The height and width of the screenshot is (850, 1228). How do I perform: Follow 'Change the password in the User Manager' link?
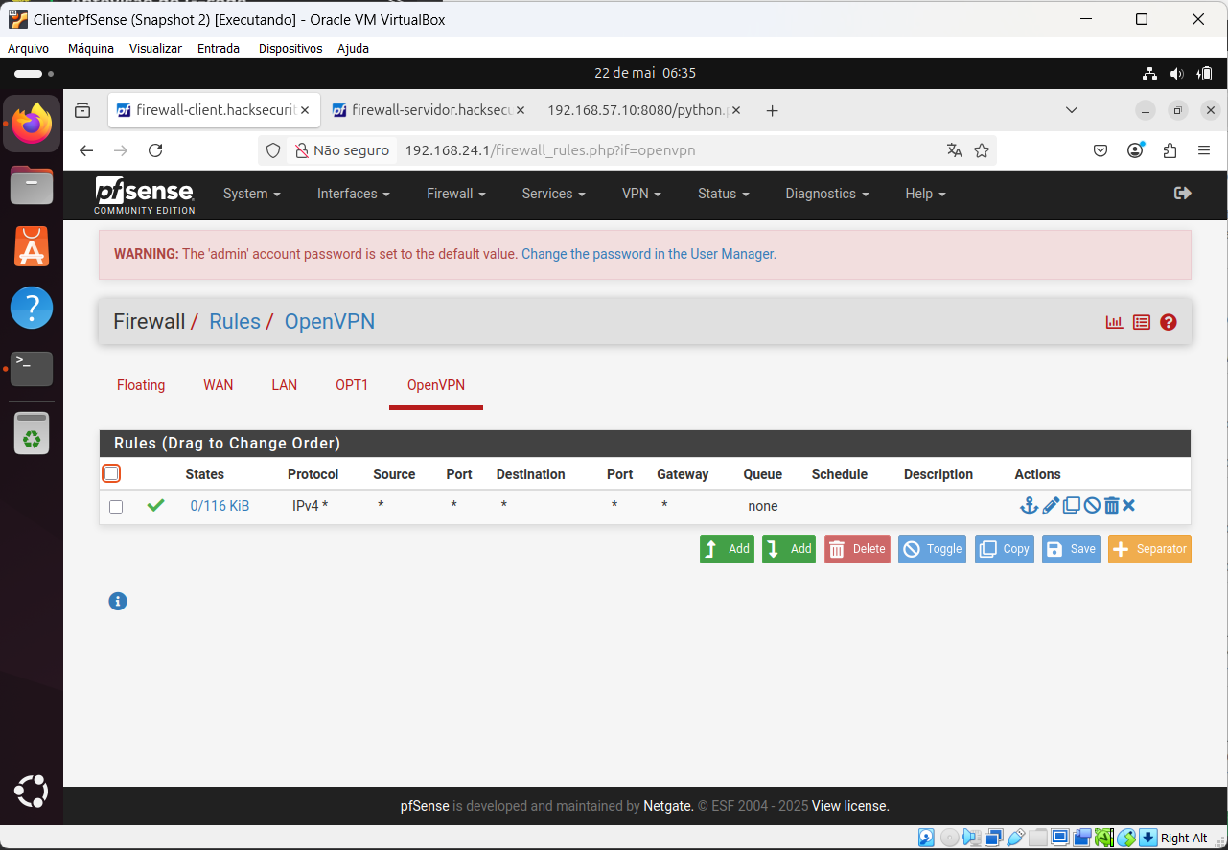648,254
